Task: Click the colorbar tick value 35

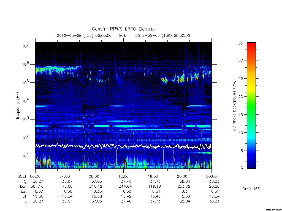Action: [x=241, y=43]
